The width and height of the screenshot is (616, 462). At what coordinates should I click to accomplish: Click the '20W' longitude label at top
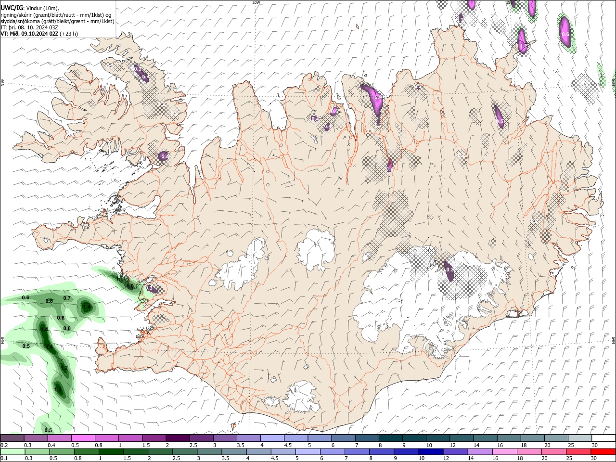(x=256, y=2)
